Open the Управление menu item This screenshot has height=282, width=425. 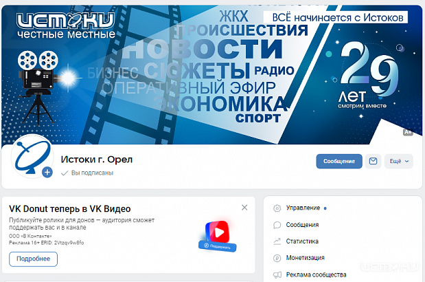tap(303, 208)
